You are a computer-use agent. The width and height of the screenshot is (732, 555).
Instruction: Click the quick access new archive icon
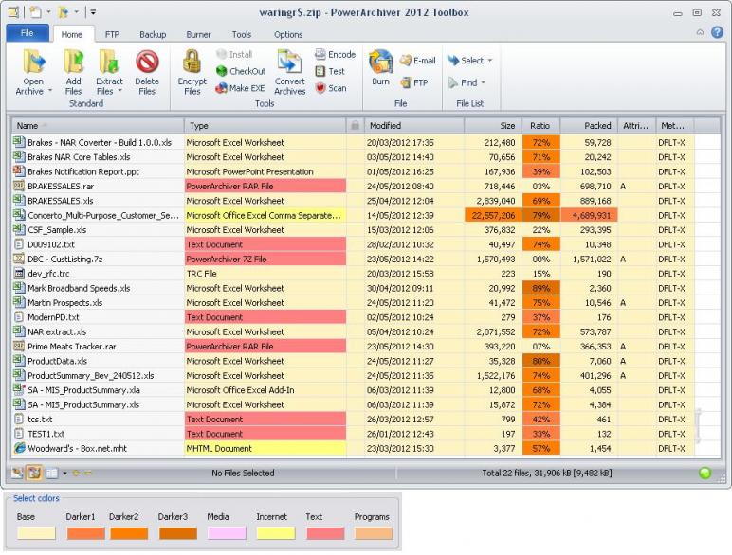(x=34, y=12)
